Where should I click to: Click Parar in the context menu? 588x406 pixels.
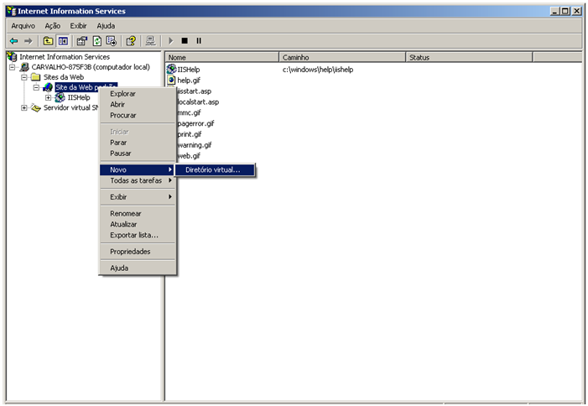point(118,143)
